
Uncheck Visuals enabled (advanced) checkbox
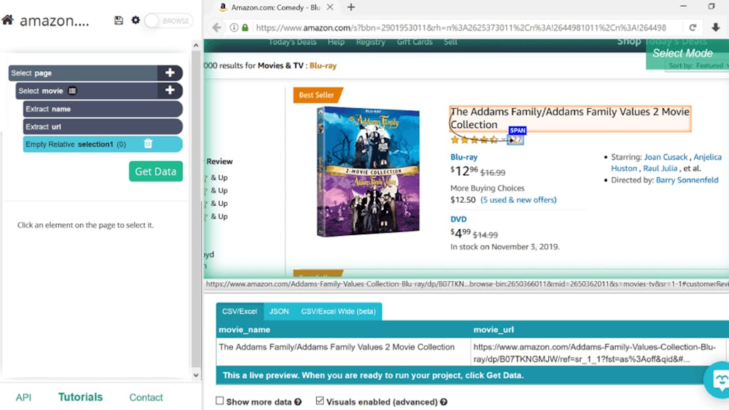(x=320, y=400)
